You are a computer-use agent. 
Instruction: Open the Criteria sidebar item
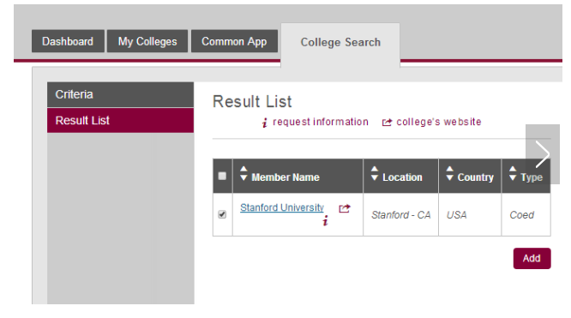point(120,94)
